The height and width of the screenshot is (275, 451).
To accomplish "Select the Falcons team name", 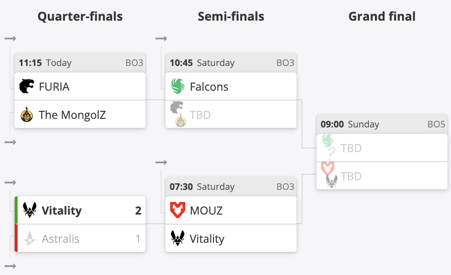I will pos(209,87).
